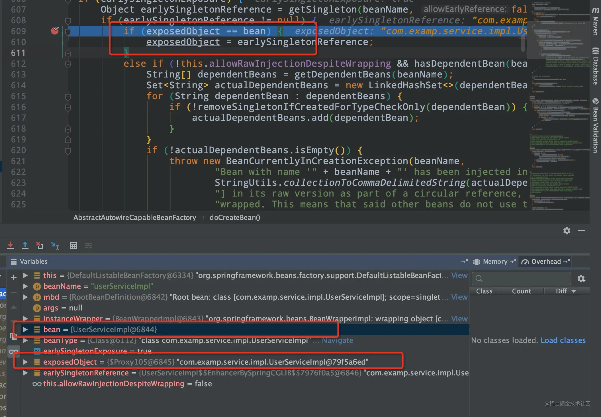This screenshot has width=601, height=417.
Task: Open the Maven tool window
Action: [595, 22]
